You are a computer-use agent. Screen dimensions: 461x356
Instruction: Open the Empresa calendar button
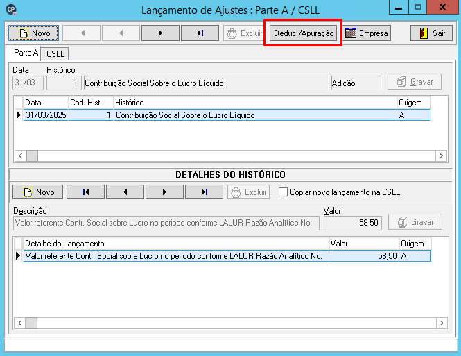367,33
